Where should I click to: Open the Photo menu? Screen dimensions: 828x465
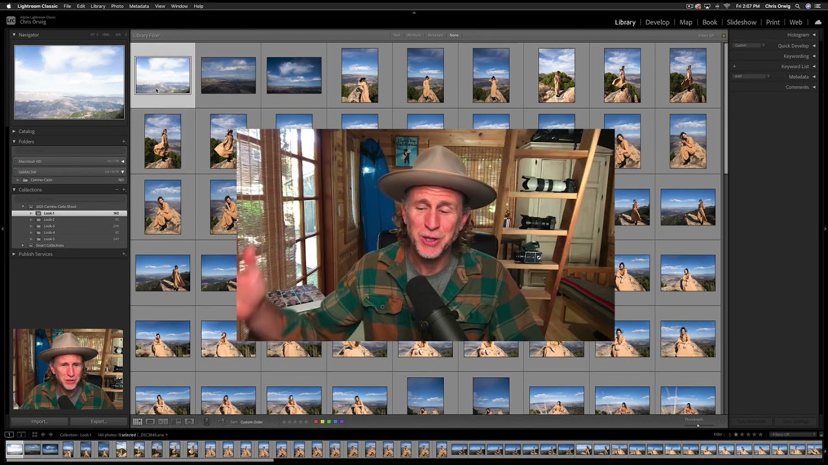point(117,6)
